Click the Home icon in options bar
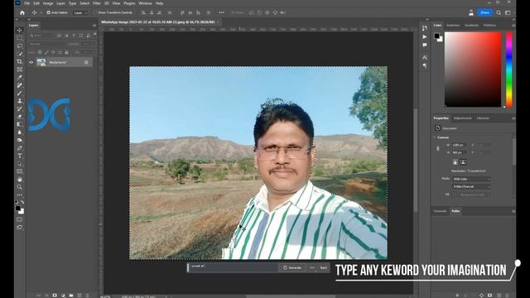This screenshot has width=530, height=298. pos(22,13)
